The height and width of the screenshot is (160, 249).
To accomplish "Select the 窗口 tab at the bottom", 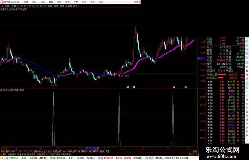I will tap(8, 151).
